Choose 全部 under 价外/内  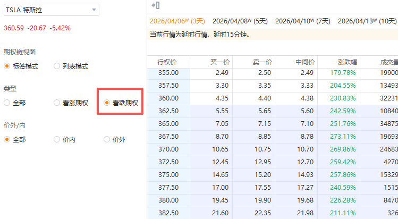click(x=15, y=140)
